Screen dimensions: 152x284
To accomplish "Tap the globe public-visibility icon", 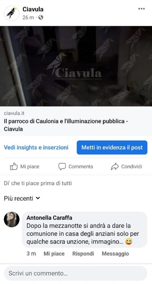I will tap(41, 17).
